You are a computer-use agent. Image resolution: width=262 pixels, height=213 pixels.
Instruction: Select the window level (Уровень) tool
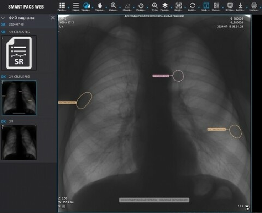tap(86, 6)
